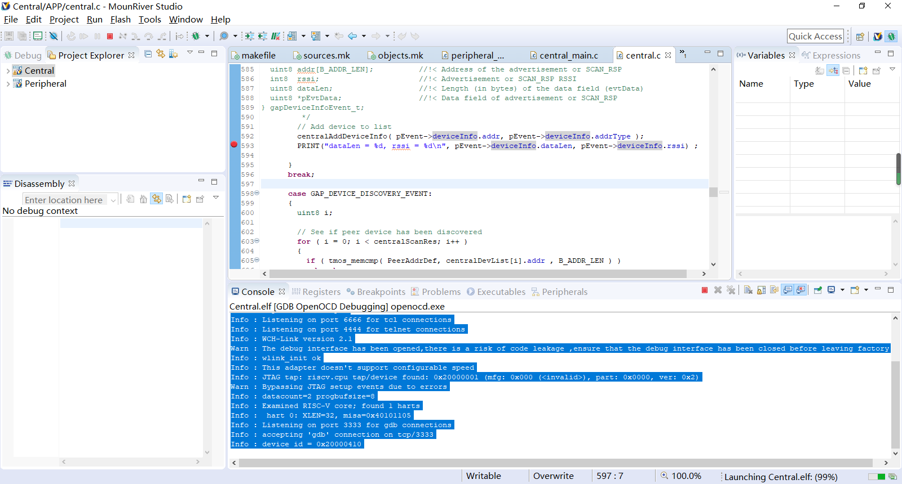Viewport: 902px width, 484px height.
Task: Open the File menu
Action: (11, 19)
